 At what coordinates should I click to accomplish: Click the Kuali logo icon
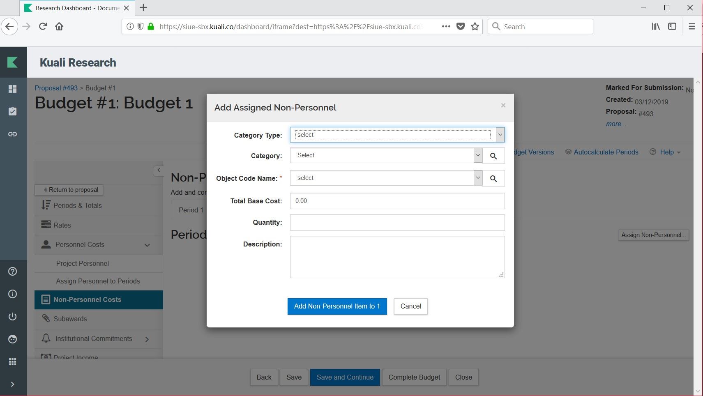point(13,62)
